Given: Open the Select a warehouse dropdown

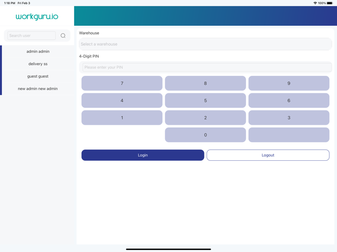Looking at the screenshot, I should pyautogui.click(x=206, y=44).
